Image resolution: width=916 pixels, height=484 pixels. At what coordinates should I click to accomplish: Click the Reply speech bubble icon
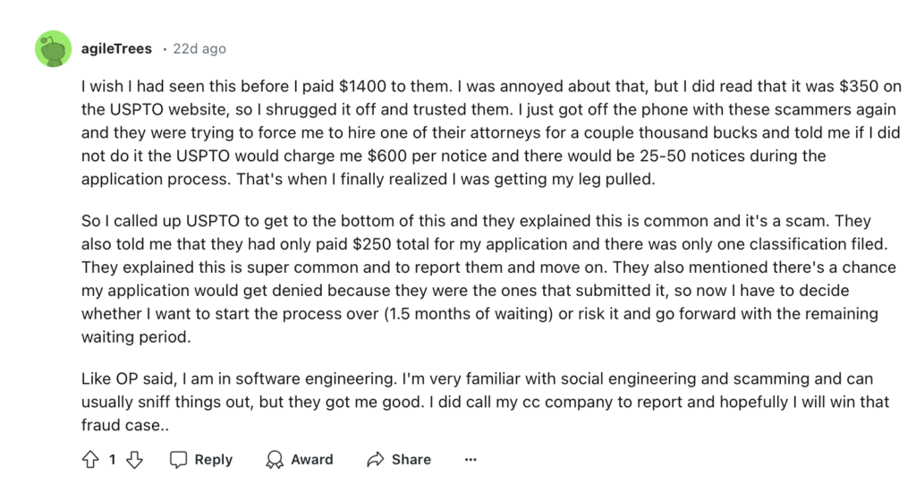[x=179, y=459]
